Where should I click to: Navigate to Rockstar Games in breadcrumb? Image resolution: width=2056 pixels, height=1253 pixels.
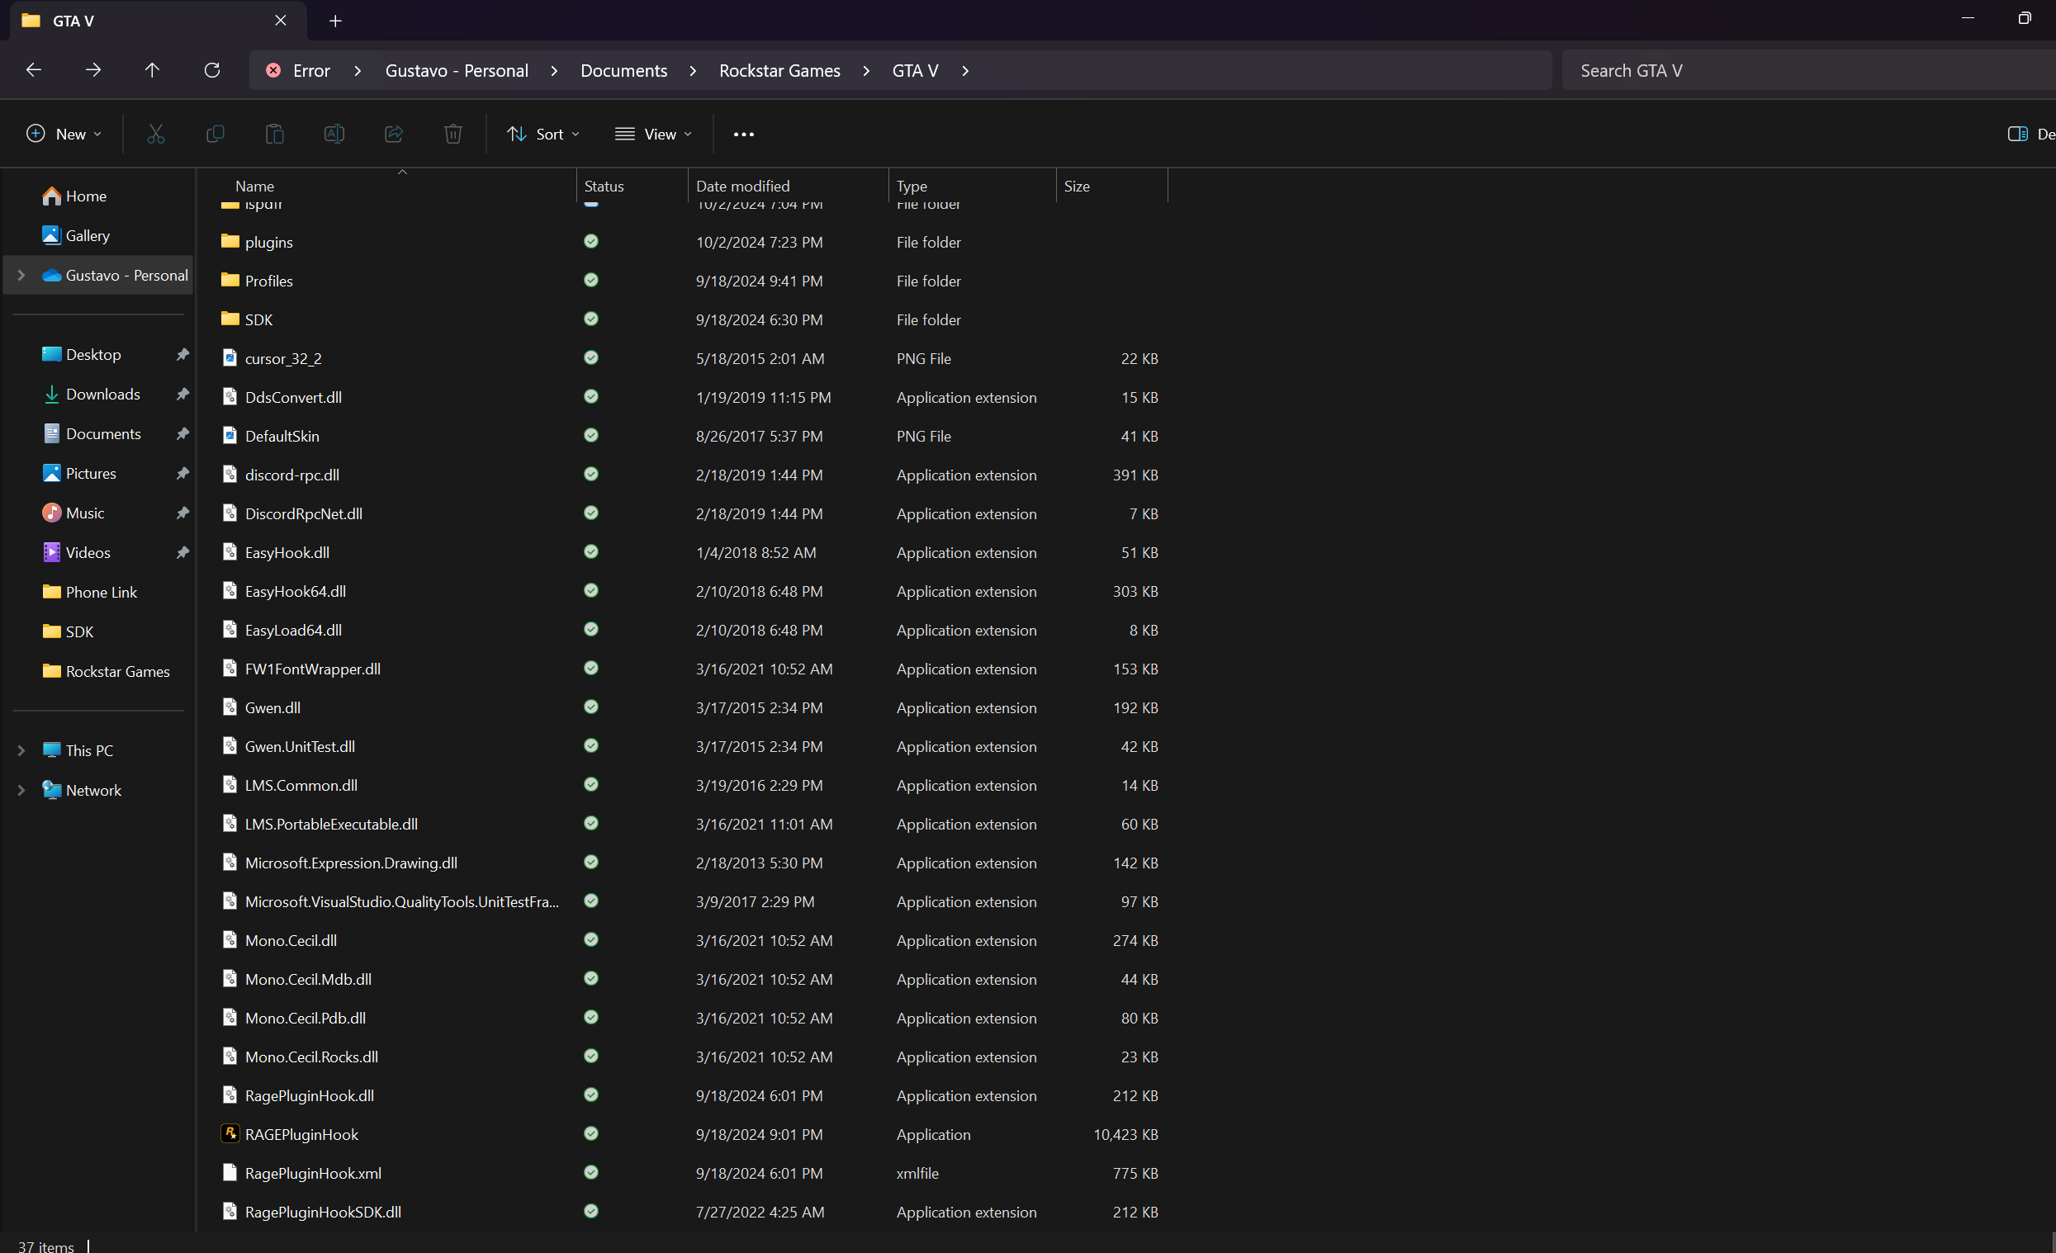coord(779,70)
